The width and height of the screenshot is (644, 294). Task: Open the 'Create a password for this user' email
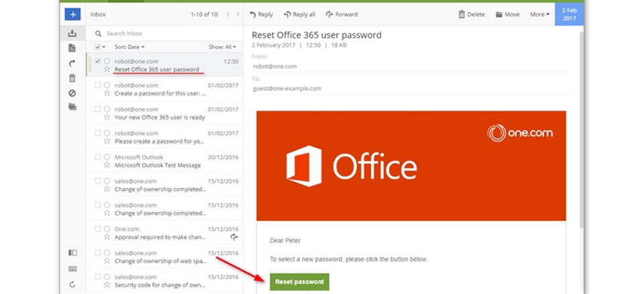coord(164,89)
